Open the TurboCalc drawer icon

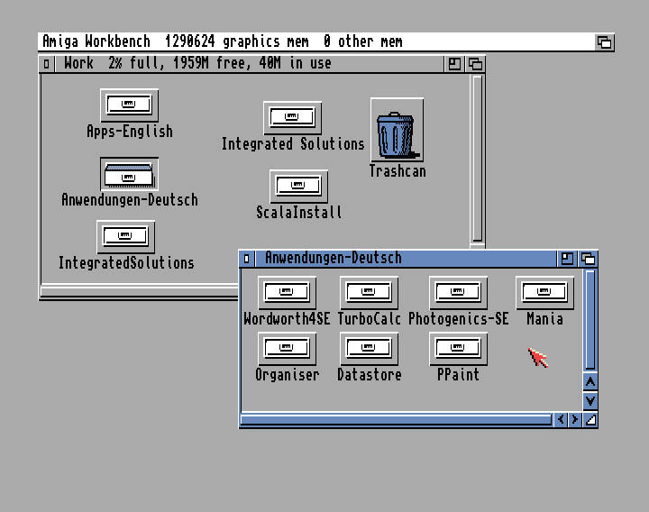tap(369, 292)
